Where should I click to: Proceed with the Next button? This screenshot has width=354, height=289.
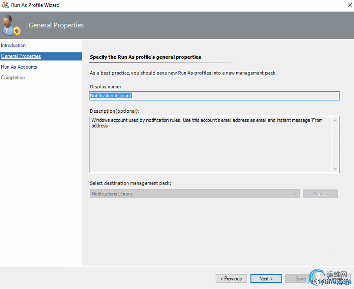[266, 279]
